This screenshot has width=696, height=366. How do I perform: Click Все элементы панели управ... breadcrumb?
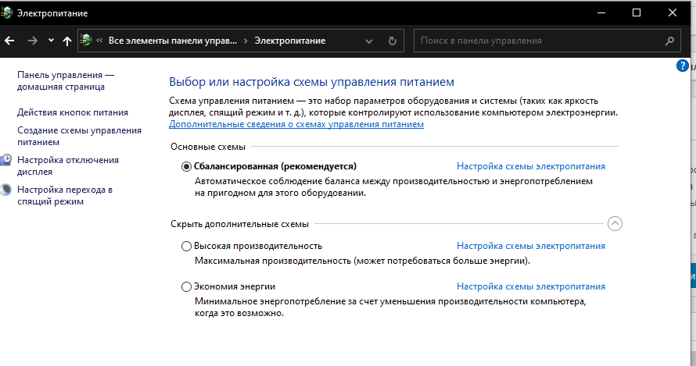point(173,41)
